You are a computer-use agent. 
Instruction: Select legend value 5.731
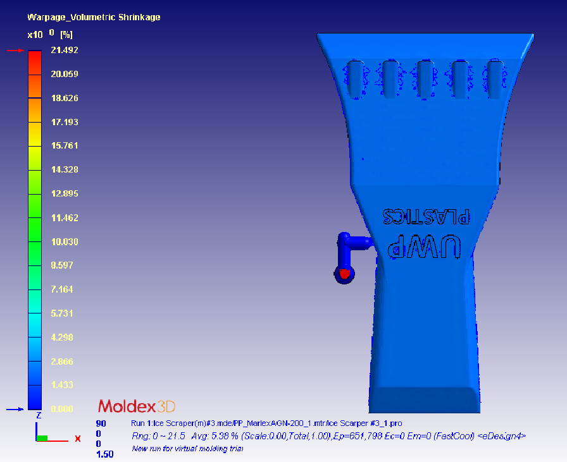62,313
